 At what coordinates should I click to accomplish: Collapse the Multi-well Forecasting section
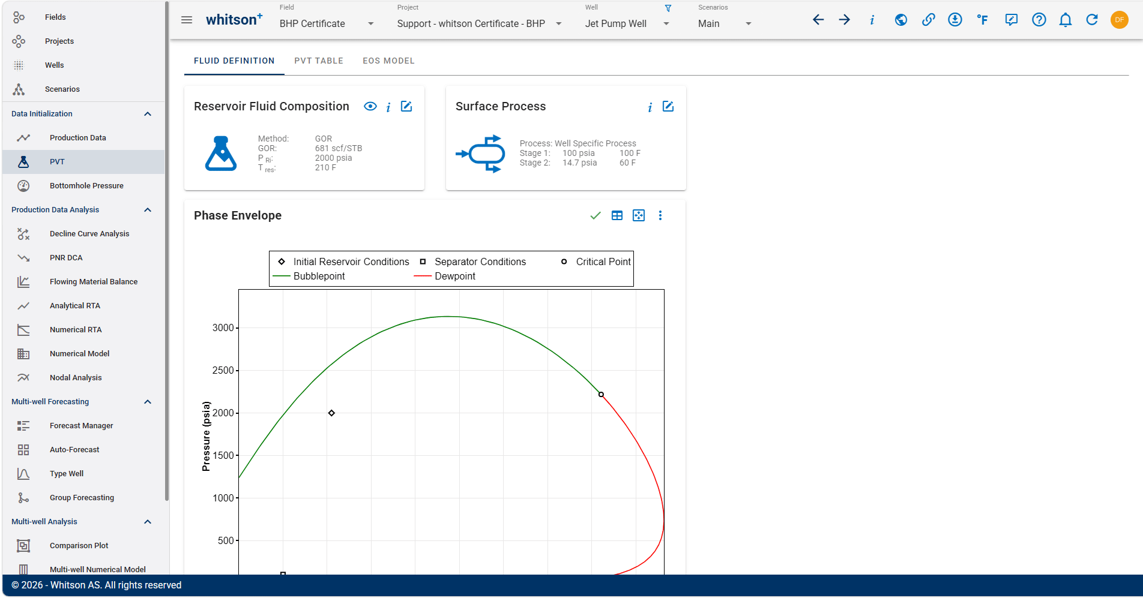(x=148, y=402)
